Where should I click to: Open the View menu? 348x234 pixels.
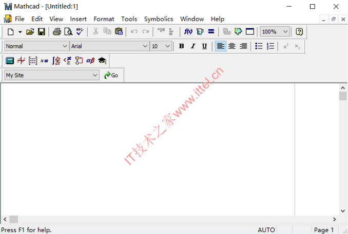pyautogui.click(x=56, y=19)
